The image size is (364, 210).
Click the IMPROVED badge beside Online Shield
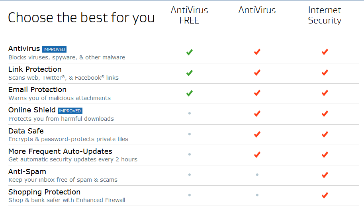(70, 111)
